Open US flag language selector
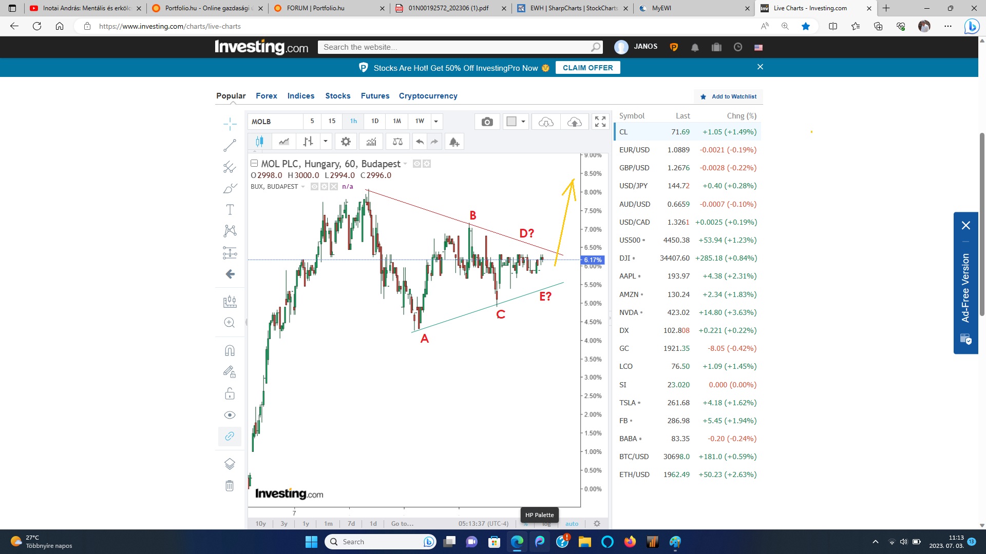This screenshot has width=986, height=554. (x=759, y=47)
